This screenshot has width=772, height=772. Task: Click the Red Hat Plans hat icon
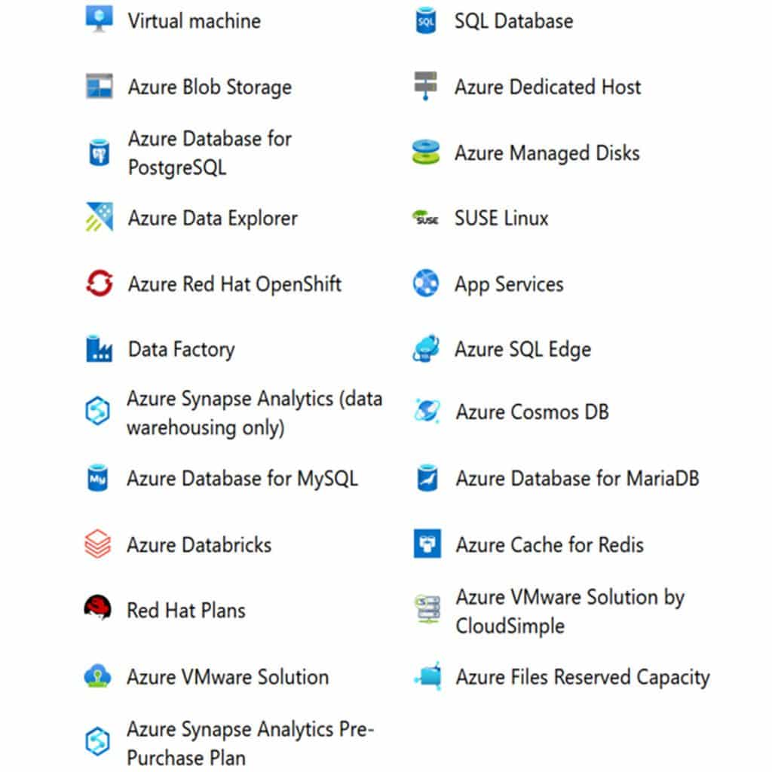pos(98,608)
